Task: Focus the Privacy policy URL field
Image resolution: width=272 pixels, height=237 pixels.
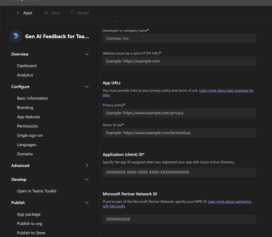Action: click(179, 113)
